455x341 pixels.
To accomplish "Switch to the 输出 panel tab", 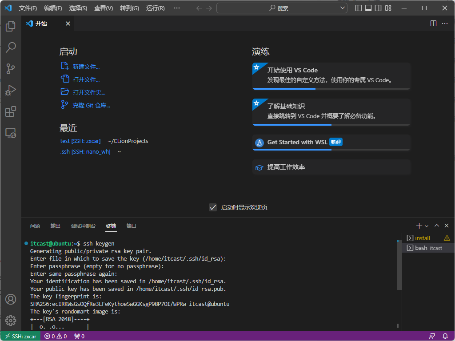I will pyautogui.click(x=56, y=226).
